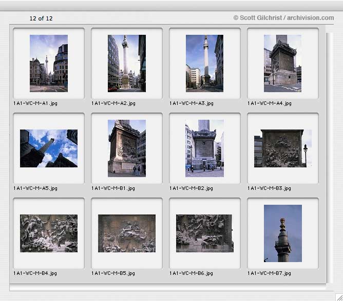Open the 1A1-WC-M-B3.jpg relief panel thumbnail

point(283,148)
